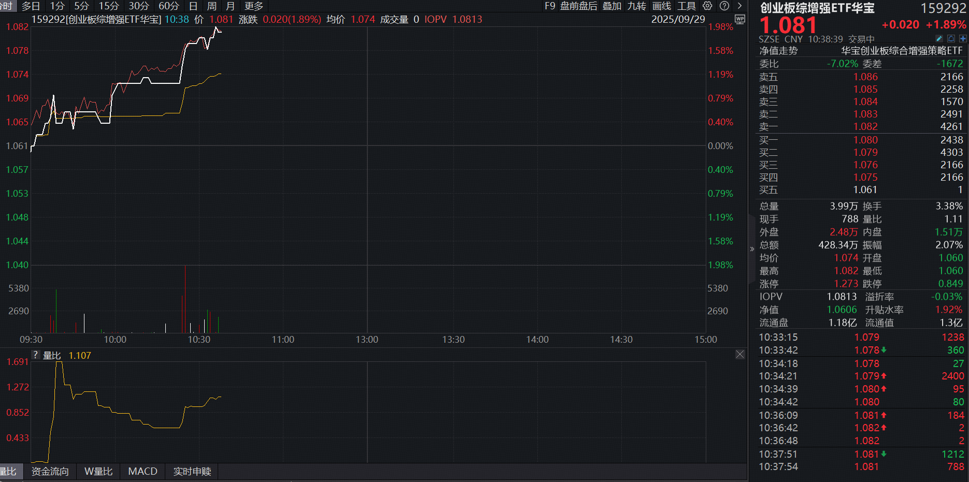Open the 资金流向 fund flow tab
Viewport: 969px width, 482px height.
tap(50, 471)
